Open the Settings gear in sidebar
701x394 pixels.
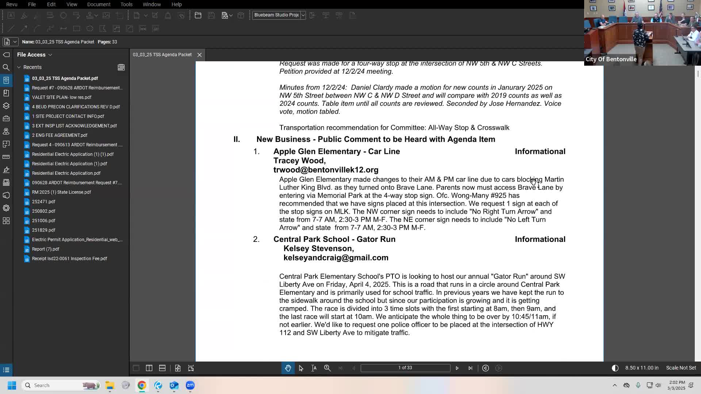point(6,208)
